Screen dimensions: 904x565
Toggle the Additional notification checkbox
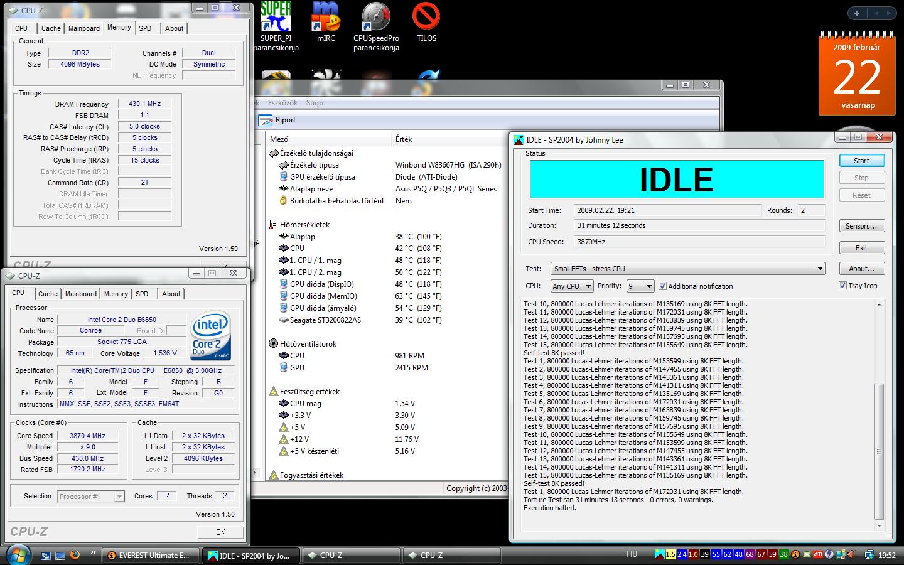[662, 286]
